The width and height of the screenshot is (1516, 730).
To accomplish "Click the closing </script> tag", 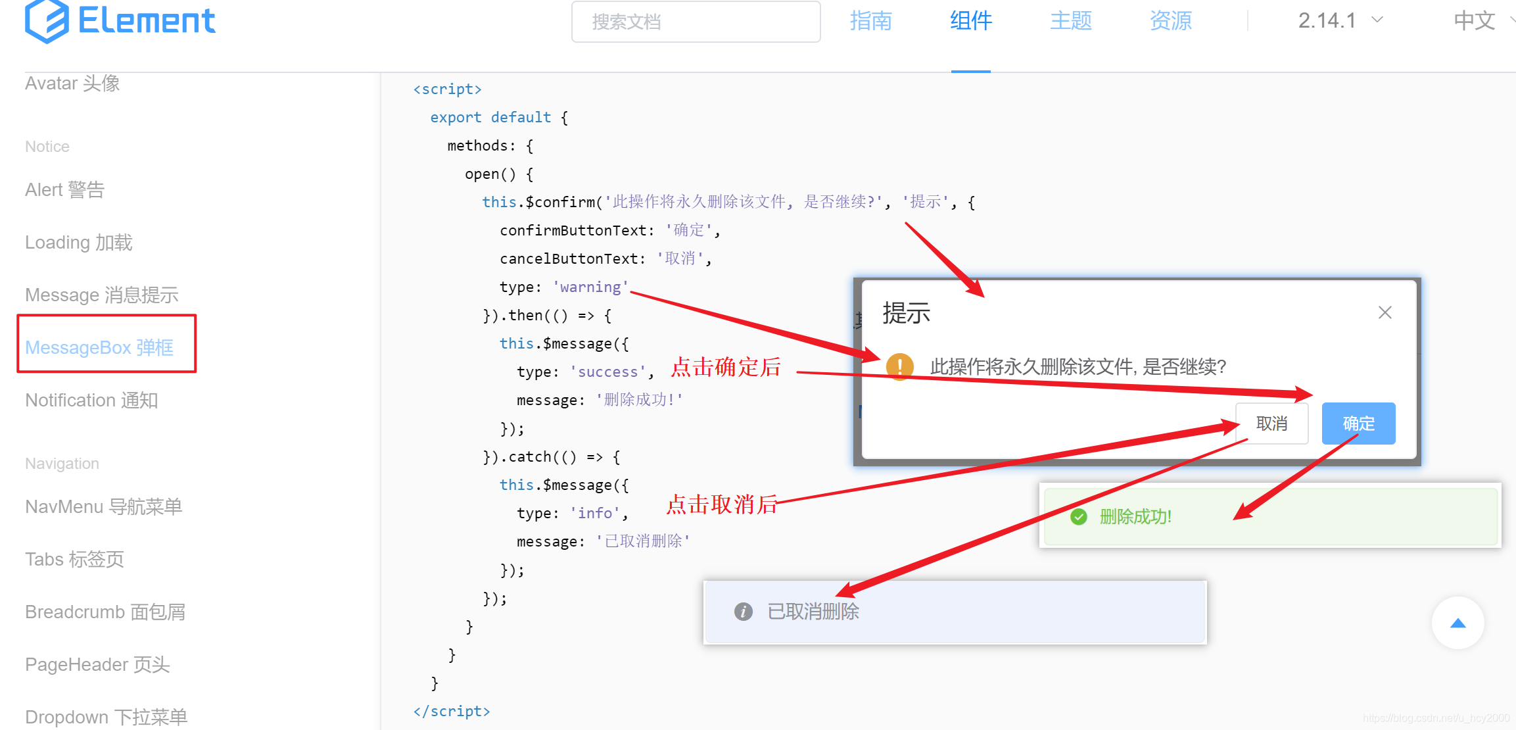I will (452, 712).
